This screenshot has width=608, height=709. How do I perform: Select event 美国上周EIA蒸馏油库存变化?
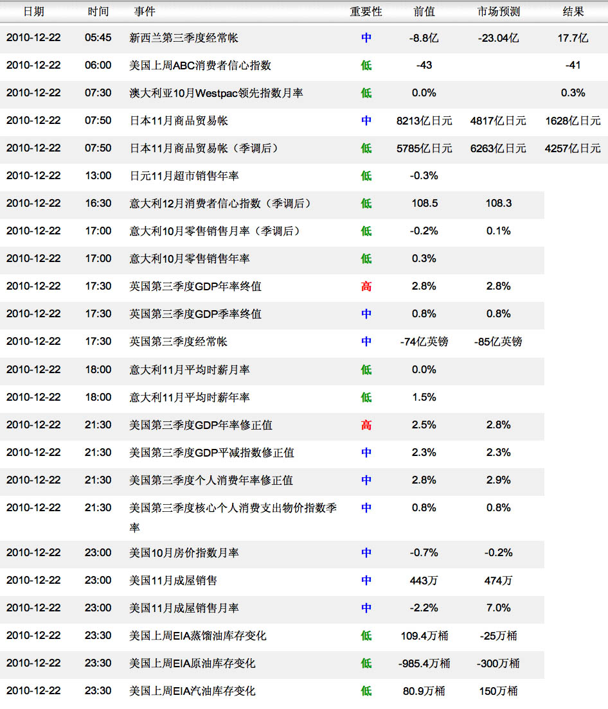coord(198,636)
